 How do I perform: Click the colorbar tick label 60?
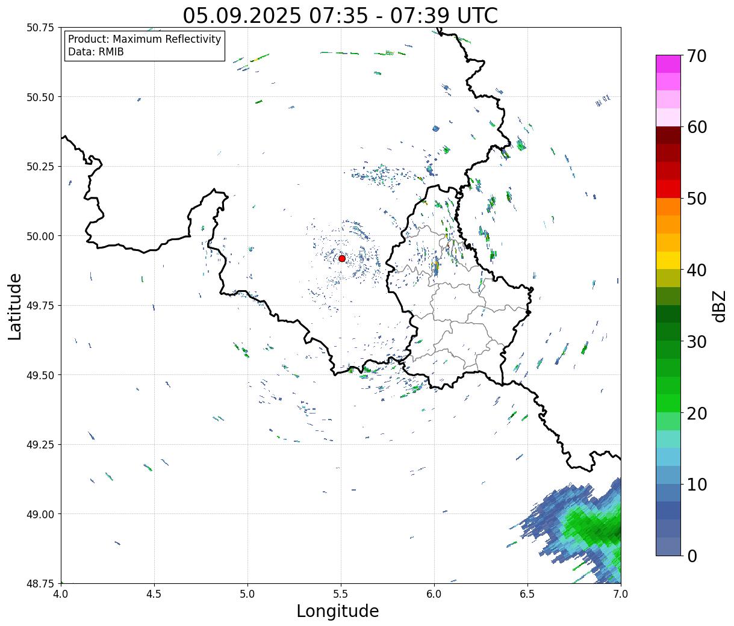[697, 127]
